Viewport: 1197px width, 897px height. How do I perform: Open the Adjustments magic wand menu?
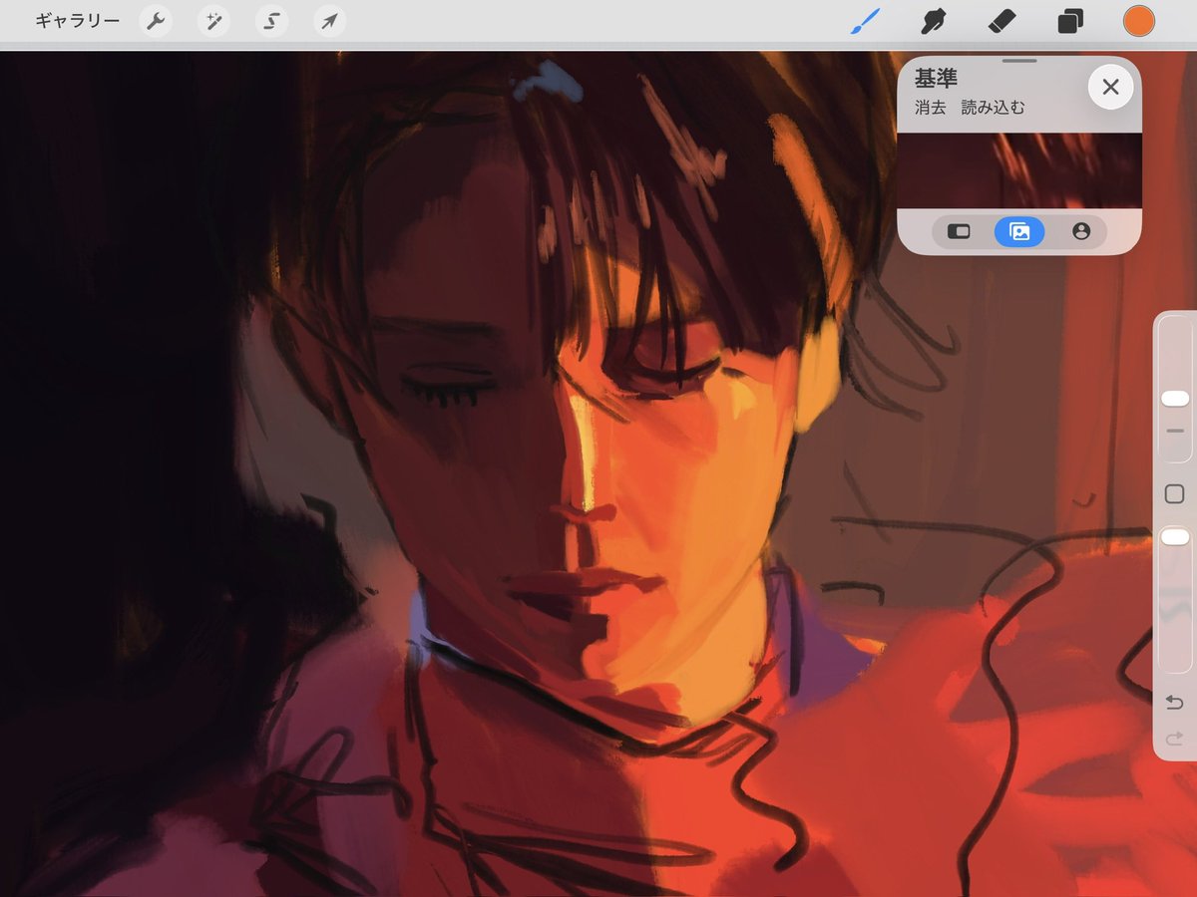213,21
